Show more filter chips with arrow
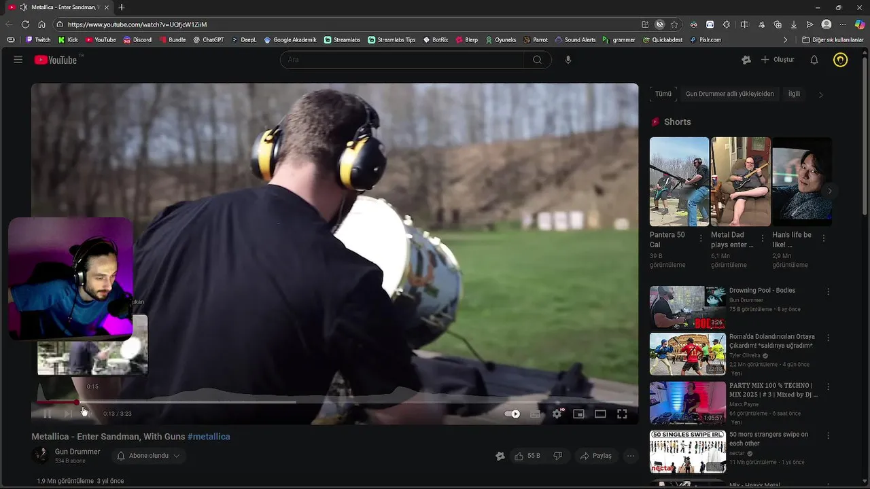 820,94
